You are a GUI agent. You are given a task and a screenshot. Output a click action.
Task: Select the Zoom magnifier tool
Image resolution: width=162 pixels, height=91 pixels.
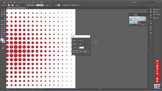pos(4,36)
